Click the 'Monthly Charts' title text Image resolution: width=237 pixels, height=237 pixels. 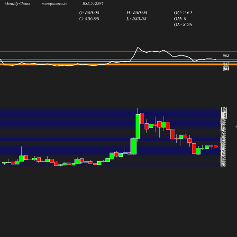[17, 3]
